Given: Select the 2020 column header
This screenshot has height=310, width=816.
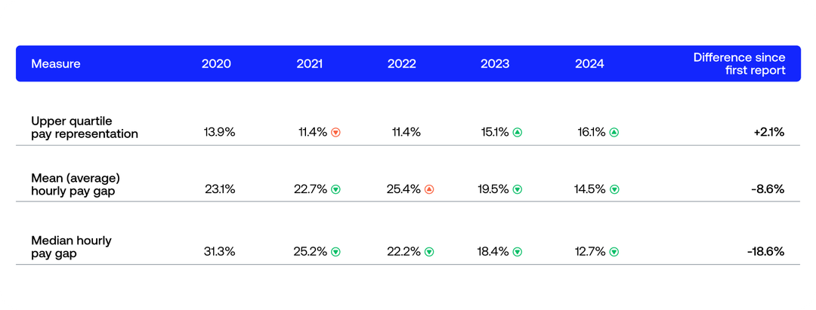Looking at the screenshot, I should pyautogui.click(x=216, y=64).
